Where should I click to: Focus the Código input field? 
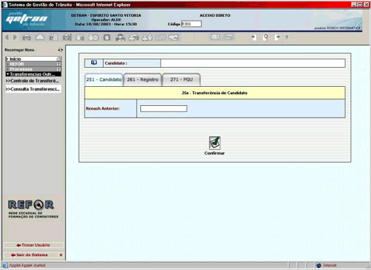click(192, 24)
